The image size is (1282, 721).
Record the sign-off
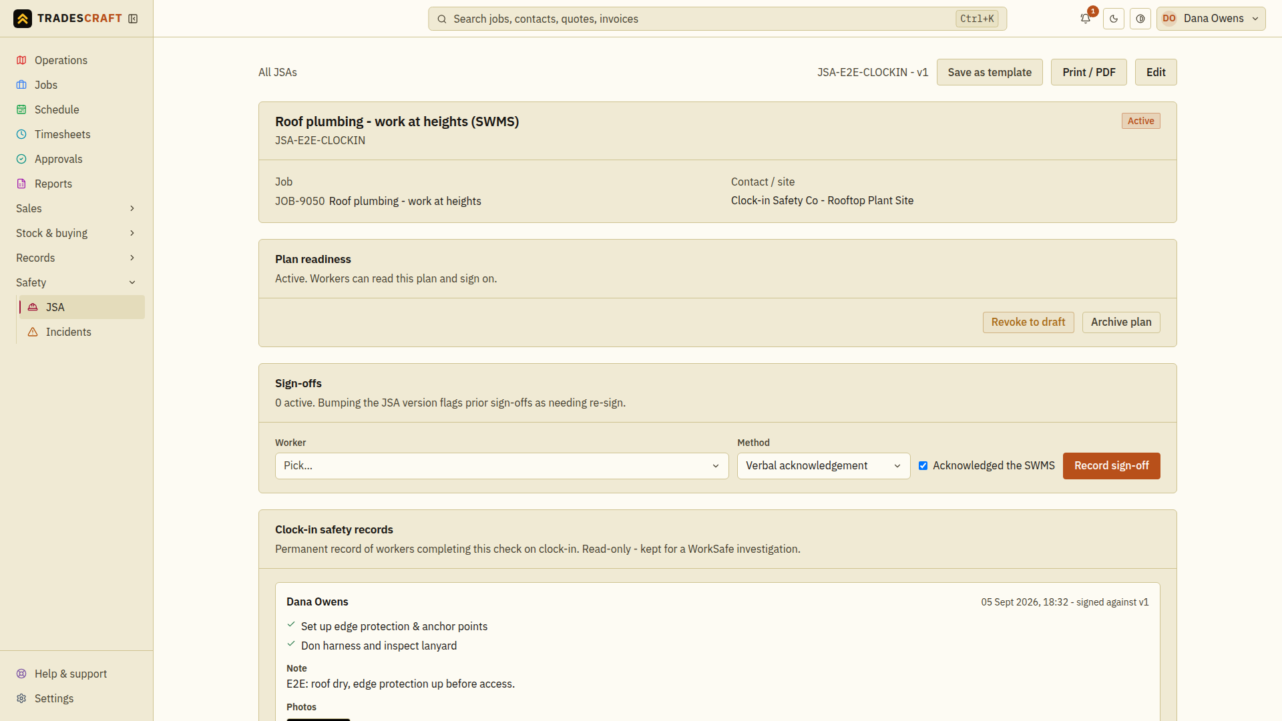tap(1112, 466)
